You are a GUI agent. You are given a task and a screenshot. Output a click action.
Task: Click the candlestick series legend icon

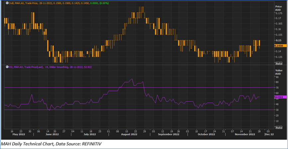(7, 3)
